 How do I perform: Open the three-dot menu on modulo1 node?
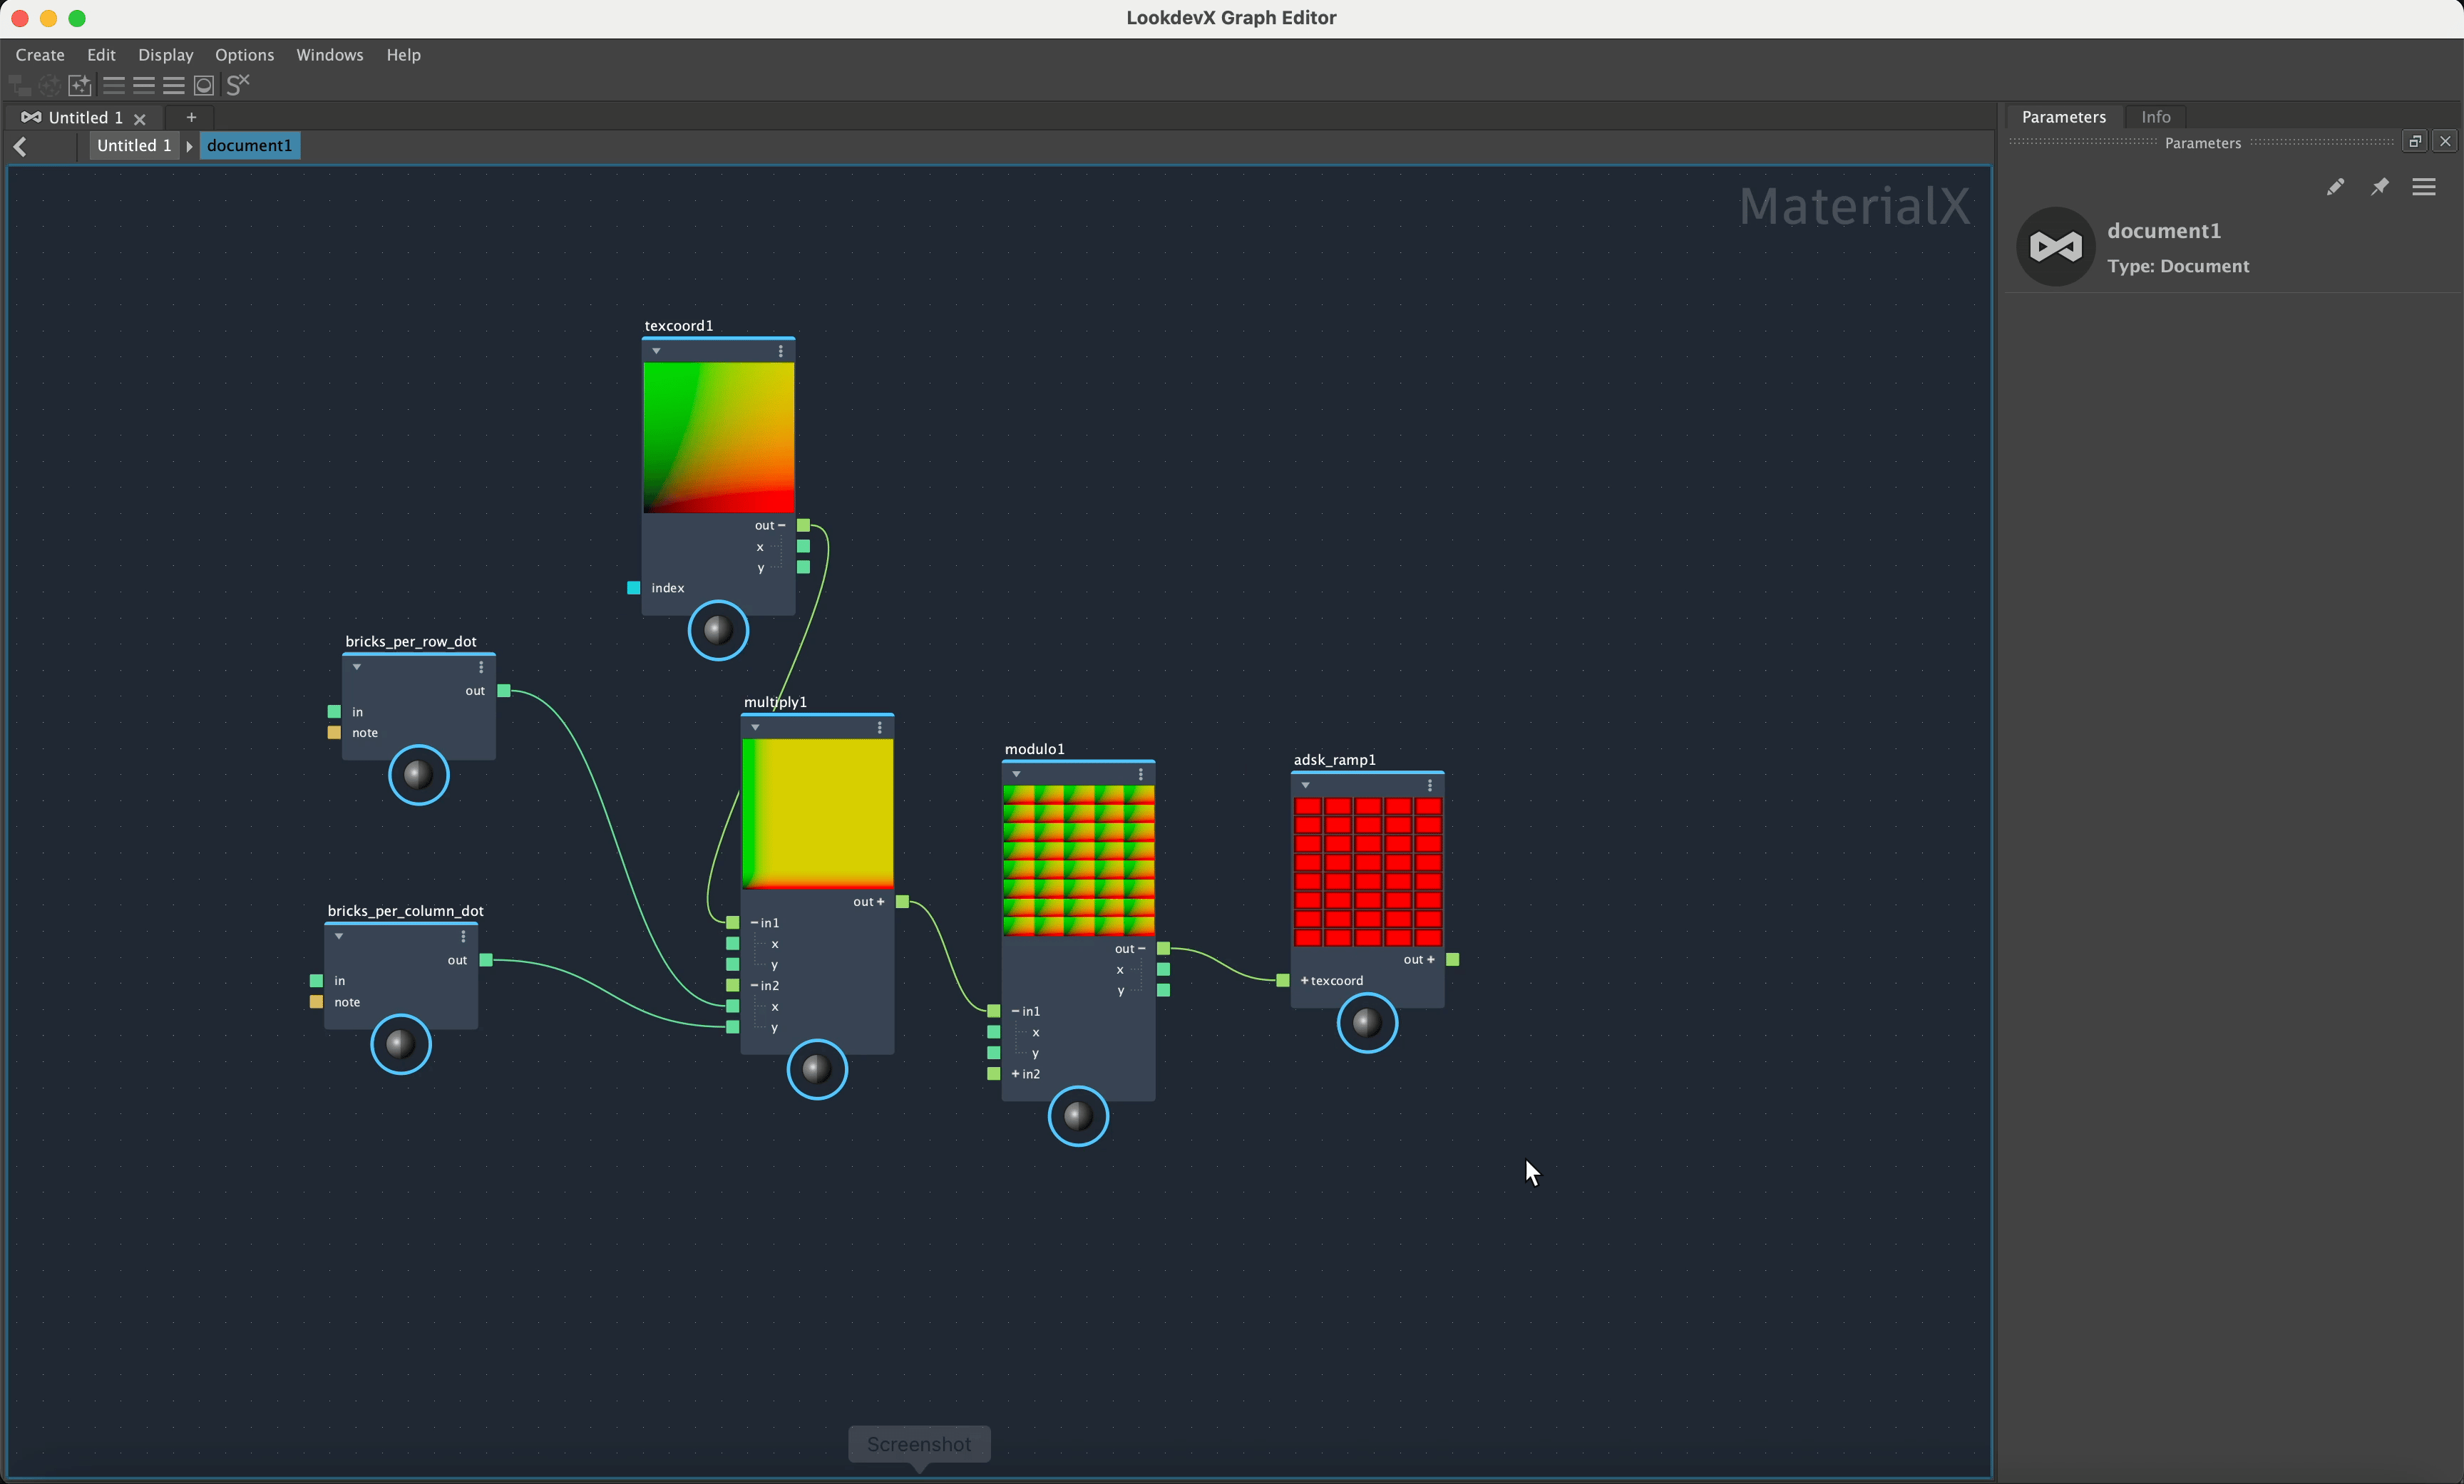(x=1141, y=774)
